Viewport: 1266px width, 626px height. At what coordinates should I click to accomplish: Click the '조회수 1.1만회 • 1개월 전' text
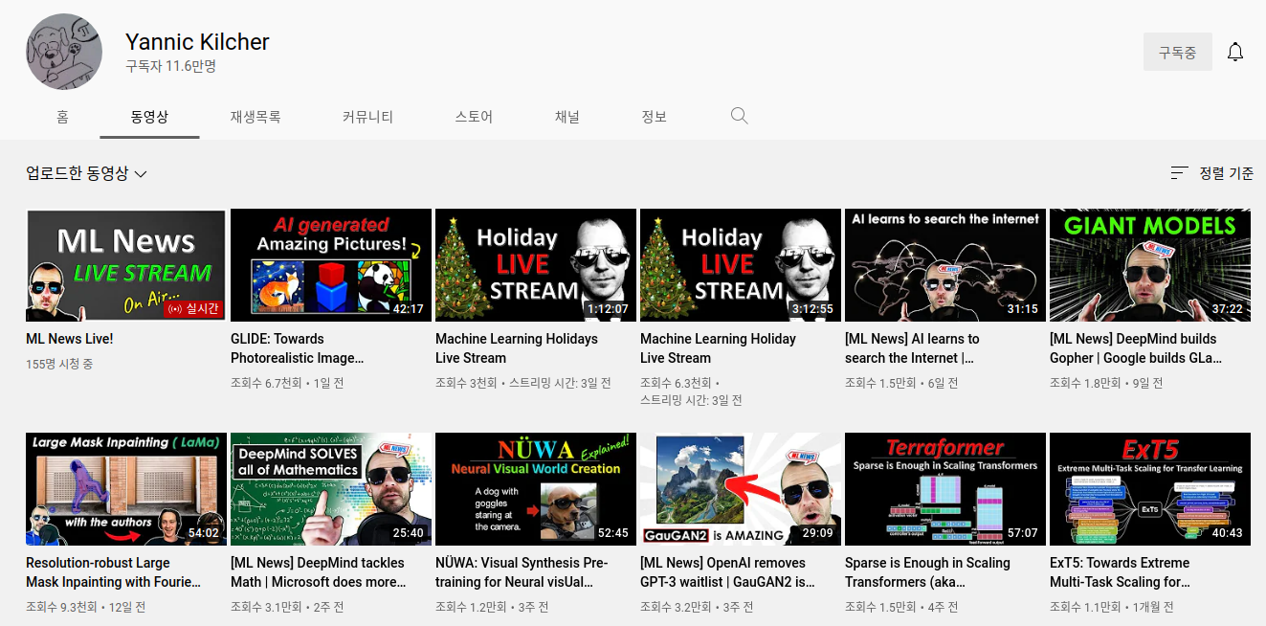[x=1112, y=607]
